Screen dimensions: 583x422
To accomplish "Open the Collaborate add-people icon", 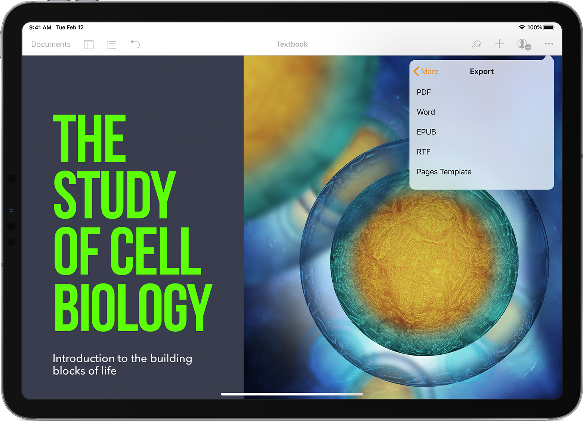I will (x=524, y=44).
